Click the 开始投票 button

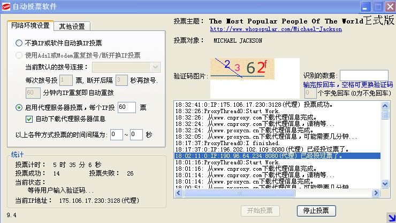(x=260, y=211)
